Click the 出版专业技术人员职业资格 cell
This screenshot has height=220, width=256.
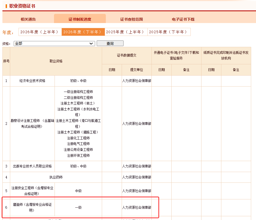pos(32,166)
